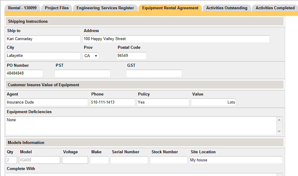This screenshot has height=176, width=298.
Task: Select the Activities Outstanding tab
Action: pos(227,8)
